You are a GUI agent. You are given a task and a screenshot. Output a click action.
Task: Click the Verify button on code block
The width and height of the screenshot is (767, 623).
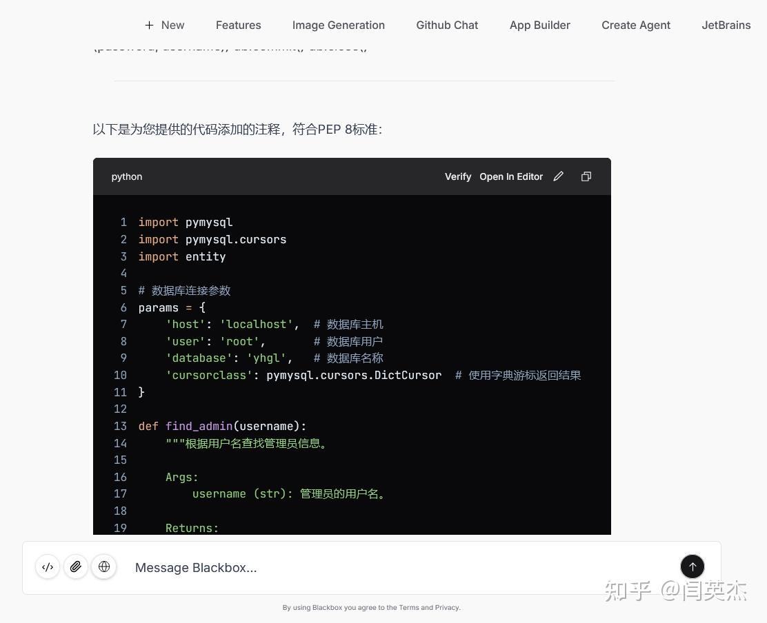[458, 176]
